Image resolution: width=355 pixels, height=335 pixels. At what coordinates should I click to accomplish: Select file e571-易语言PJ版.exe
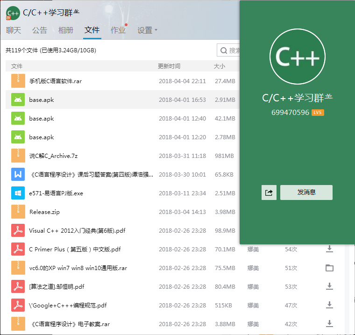(x=56, y=193)
